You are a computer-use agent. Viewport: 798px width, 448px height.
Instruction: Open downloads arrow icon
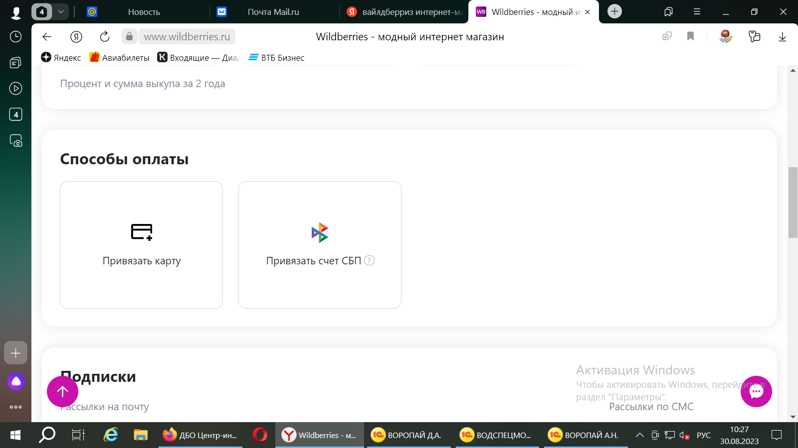click(783, 37)
